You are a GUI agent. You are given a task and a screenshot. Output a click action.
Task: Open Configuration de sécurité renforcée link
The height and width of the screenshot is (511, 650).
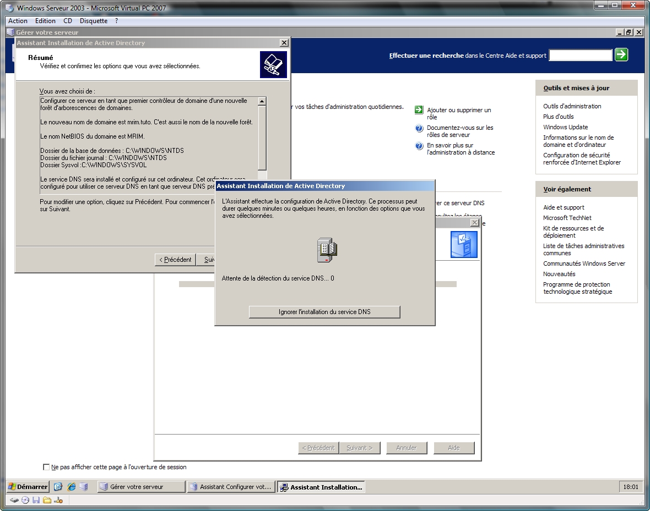[582, 158]
